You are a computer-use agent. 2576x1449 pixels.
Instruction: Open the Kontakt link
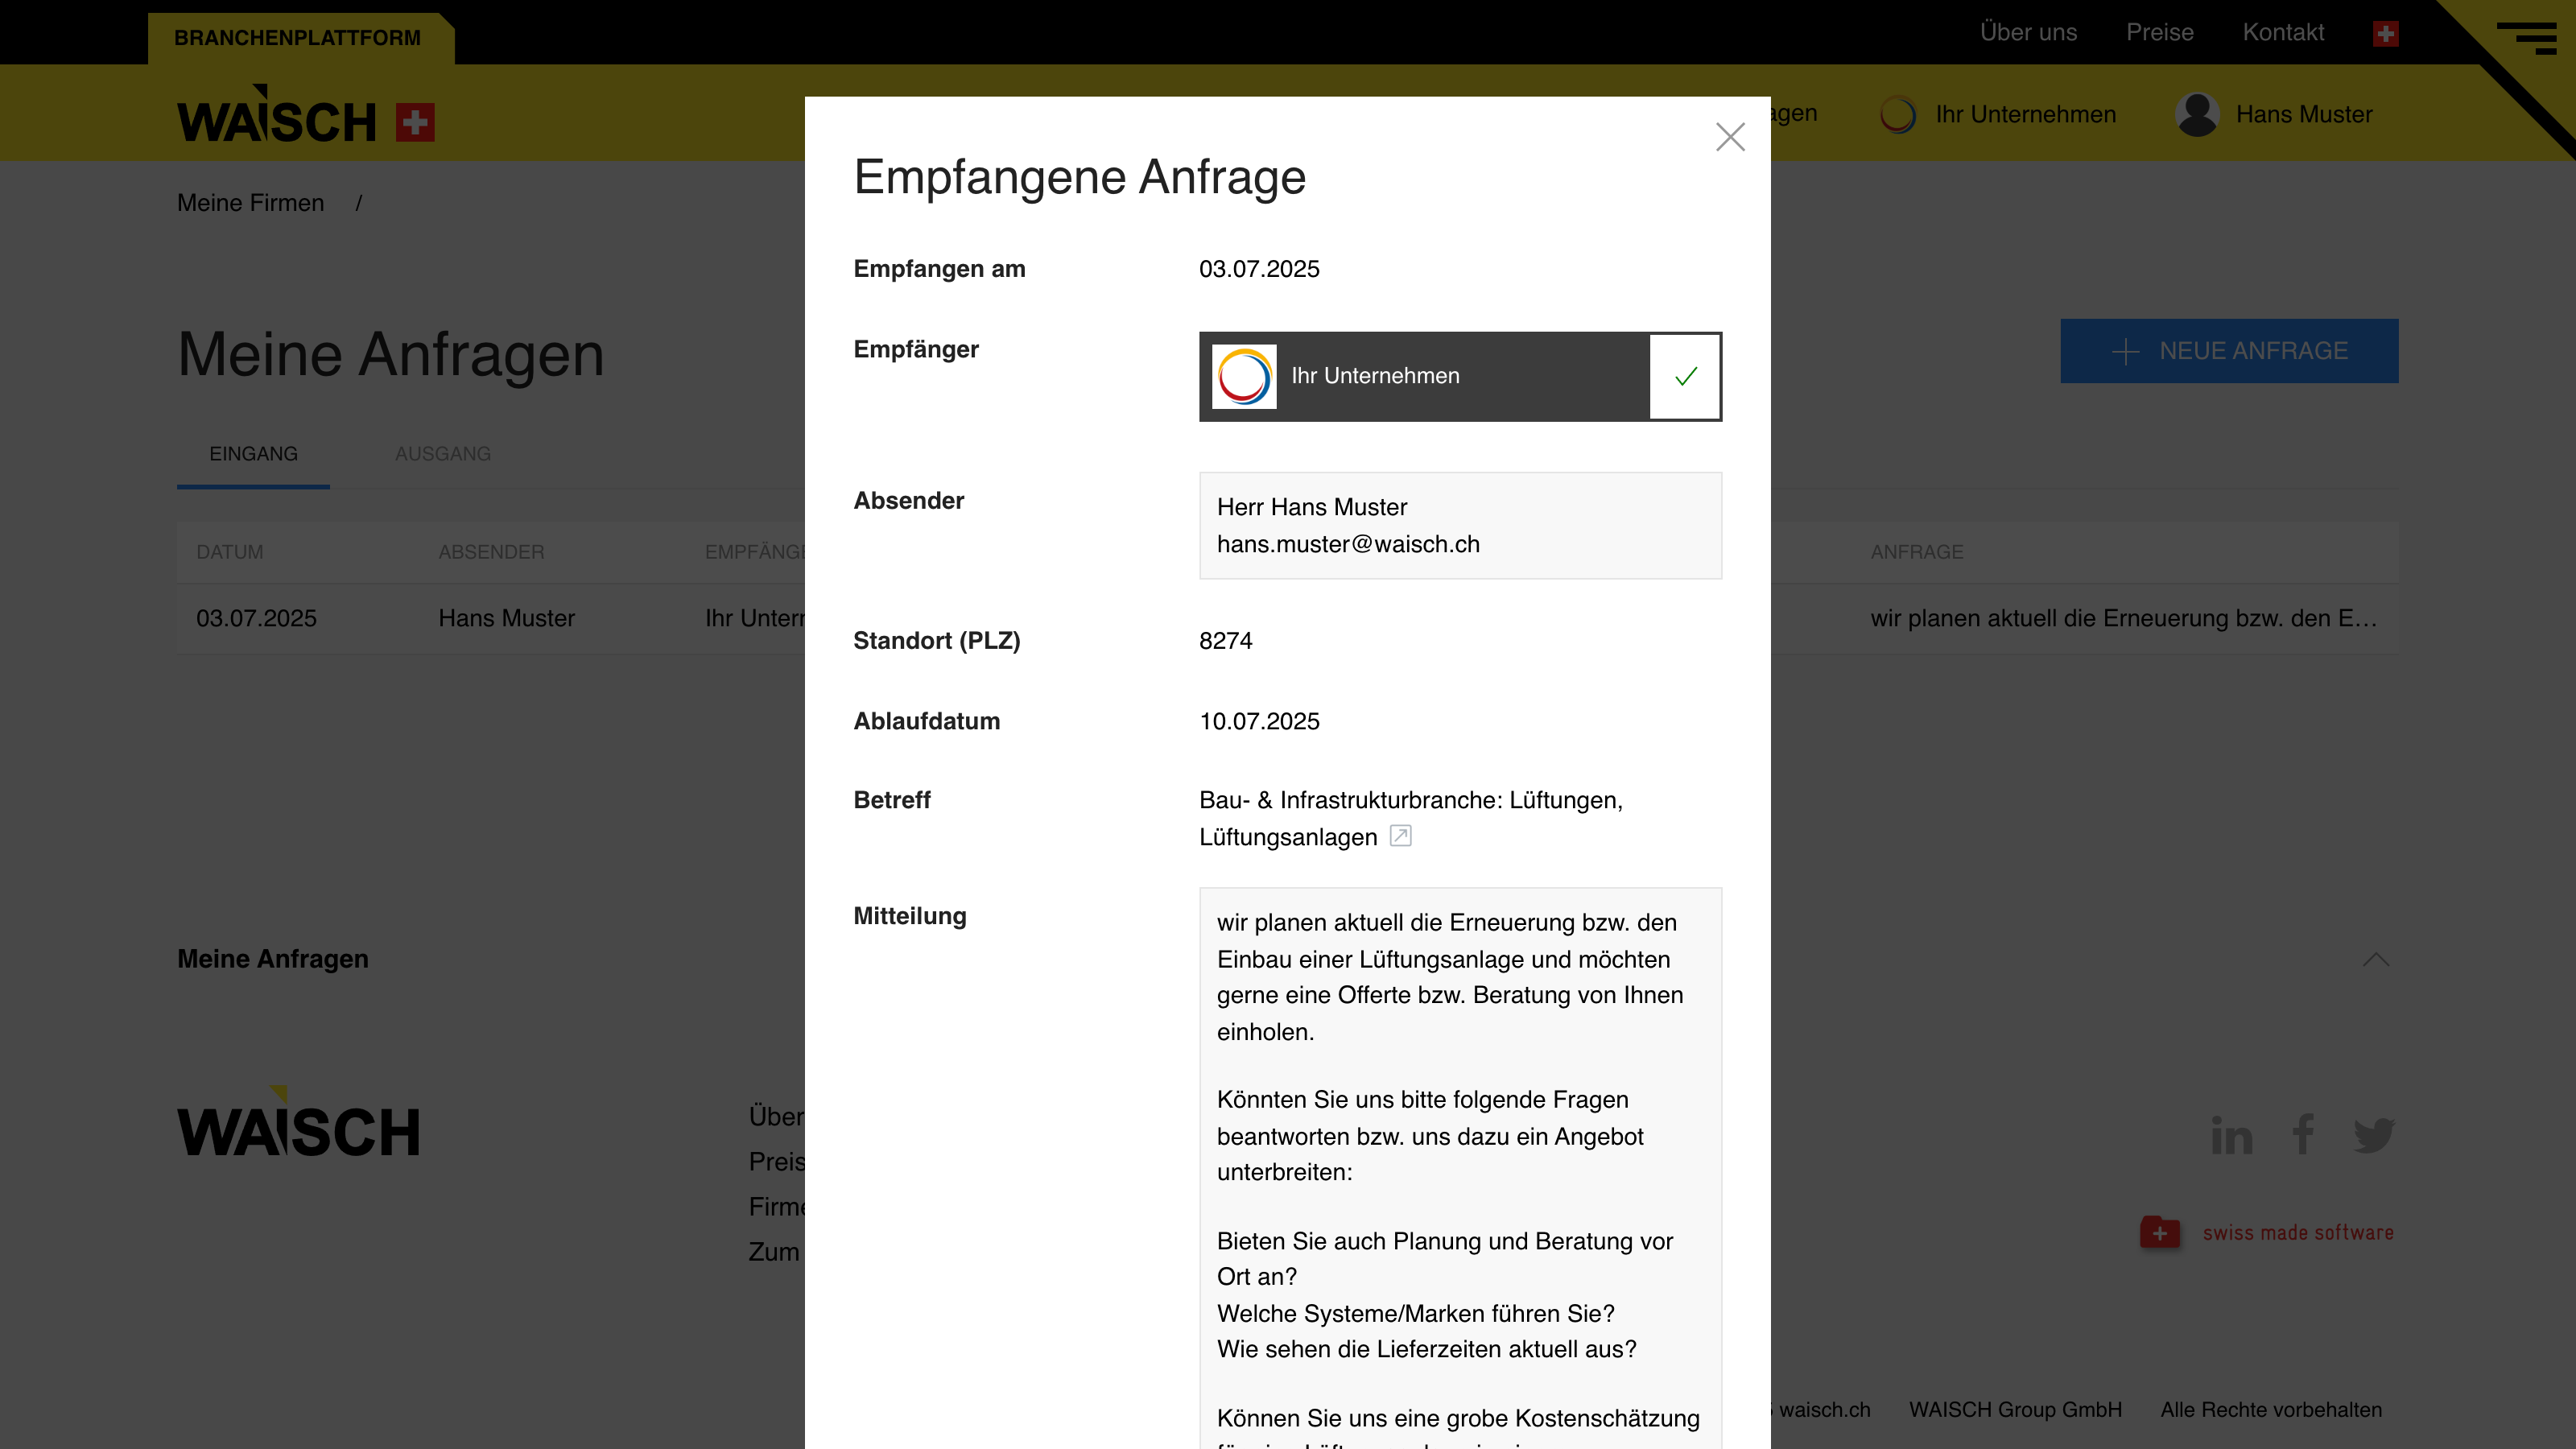[x=2283, y=32]
